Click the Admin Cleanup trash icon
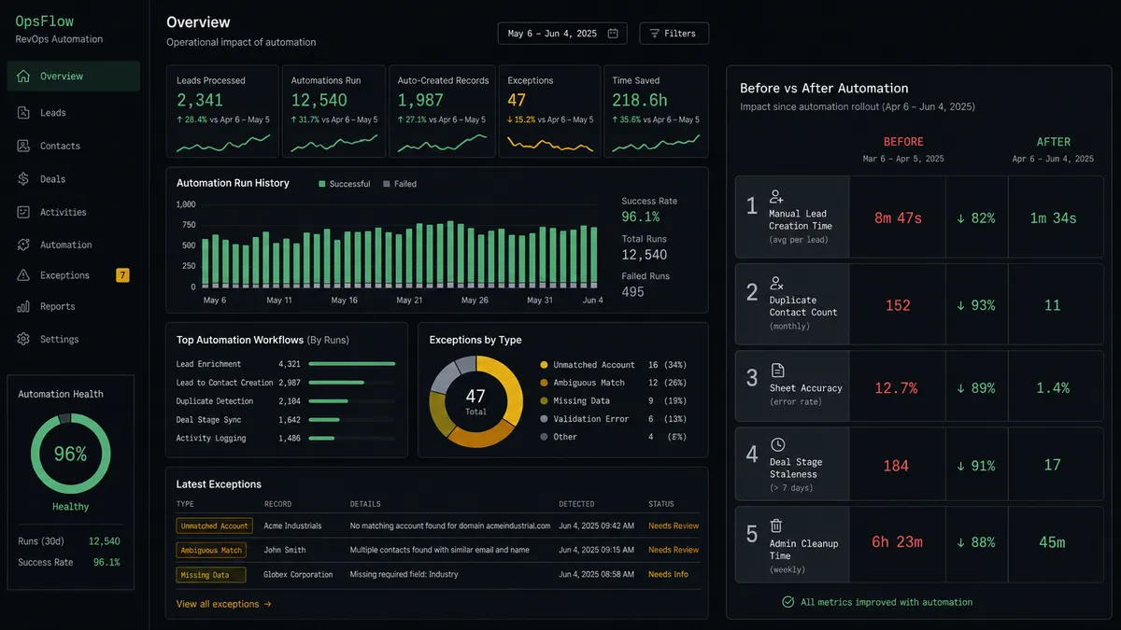This screenshot has width=1121, height=630. coord(776,526)
